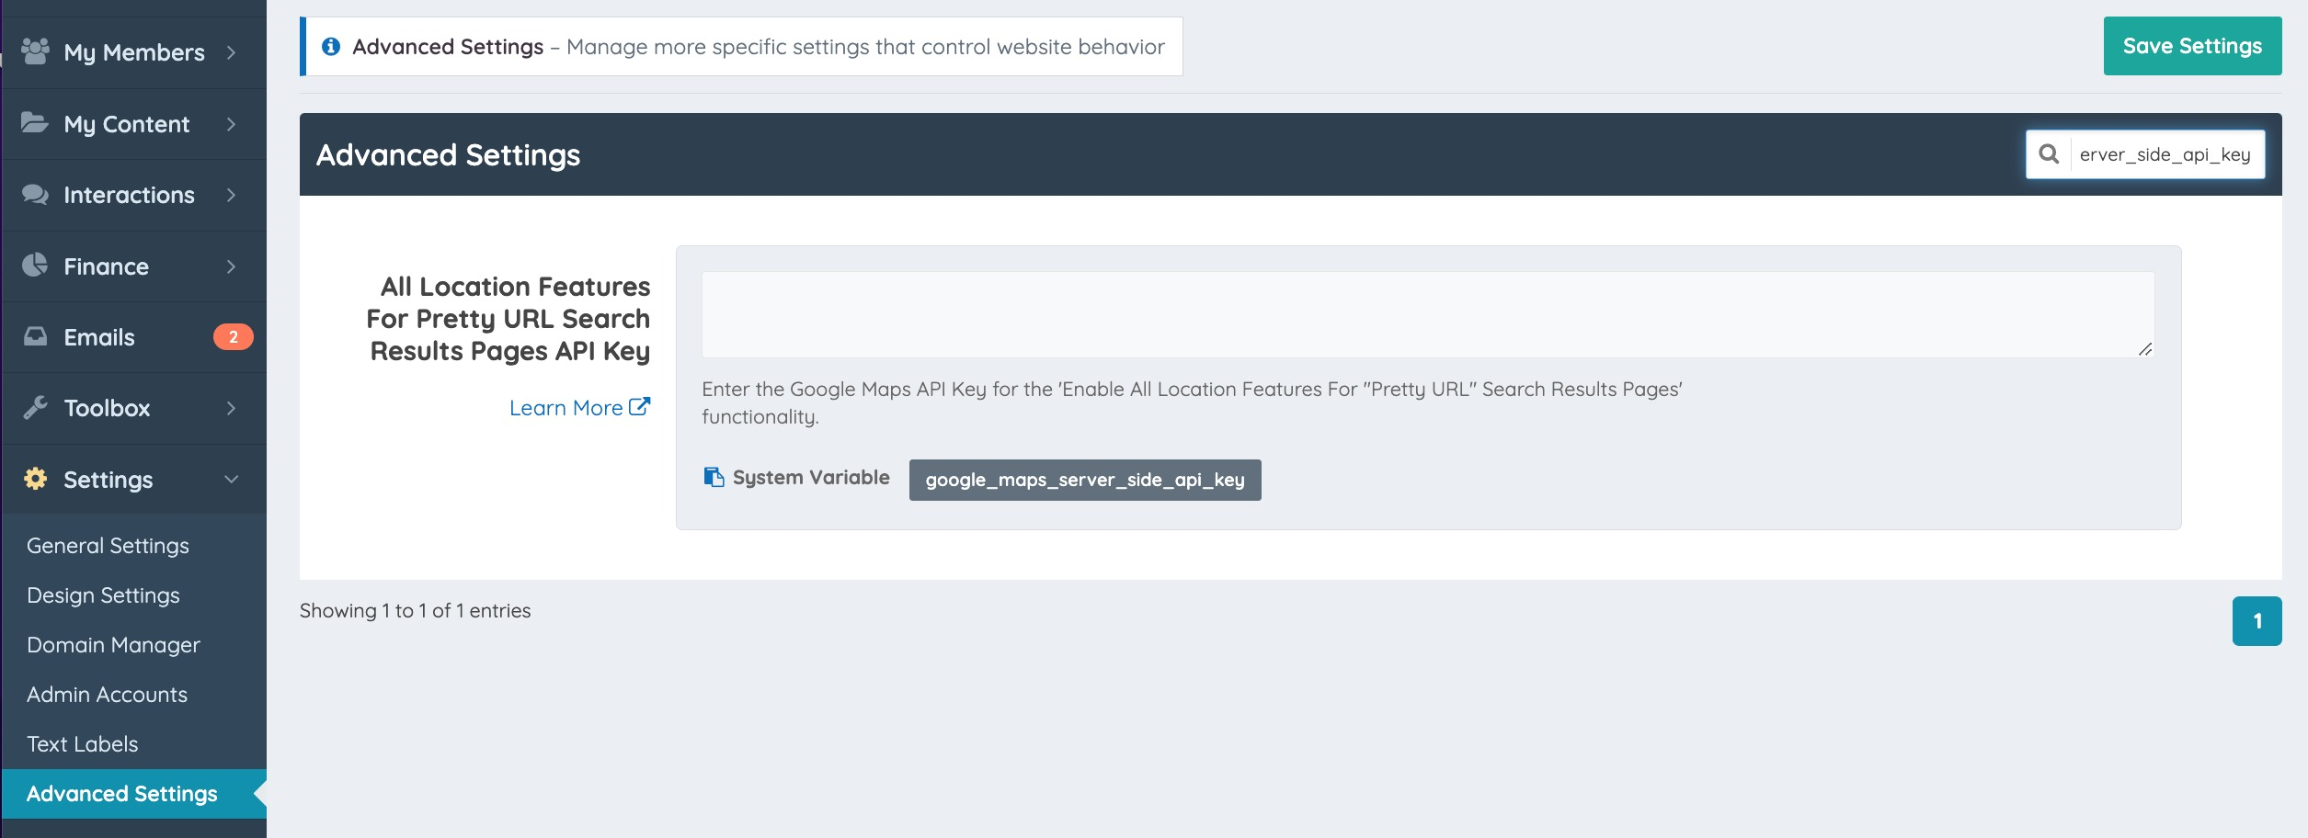Click the Emails inbox icon
Image resolution: width=2308 pixels, height=838 pixels.
tap(35, 336)
